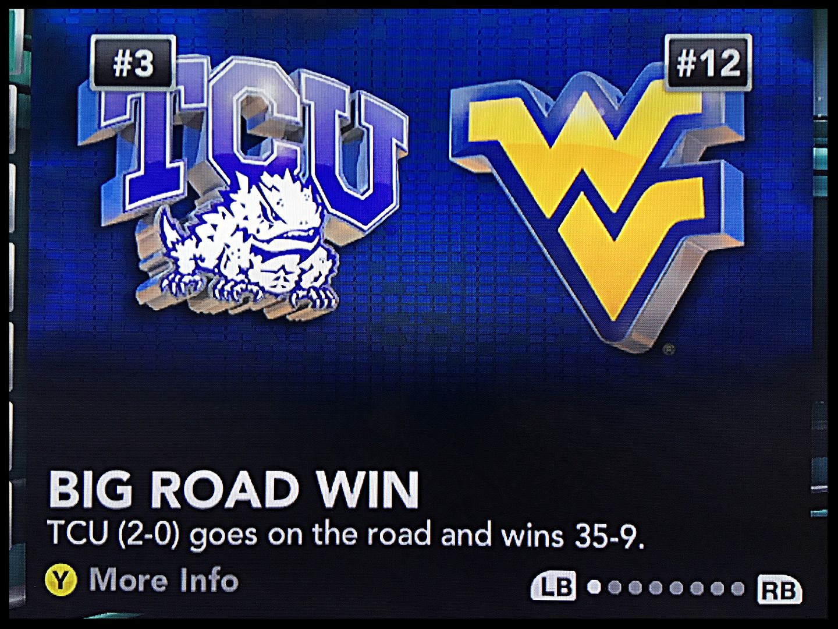Click the RB bumper icon
Viewport: 838px width, 629px height.
779,591
